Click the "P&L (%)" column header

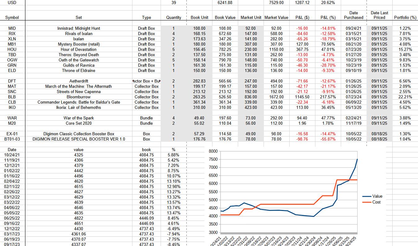(x=328, y=18)
